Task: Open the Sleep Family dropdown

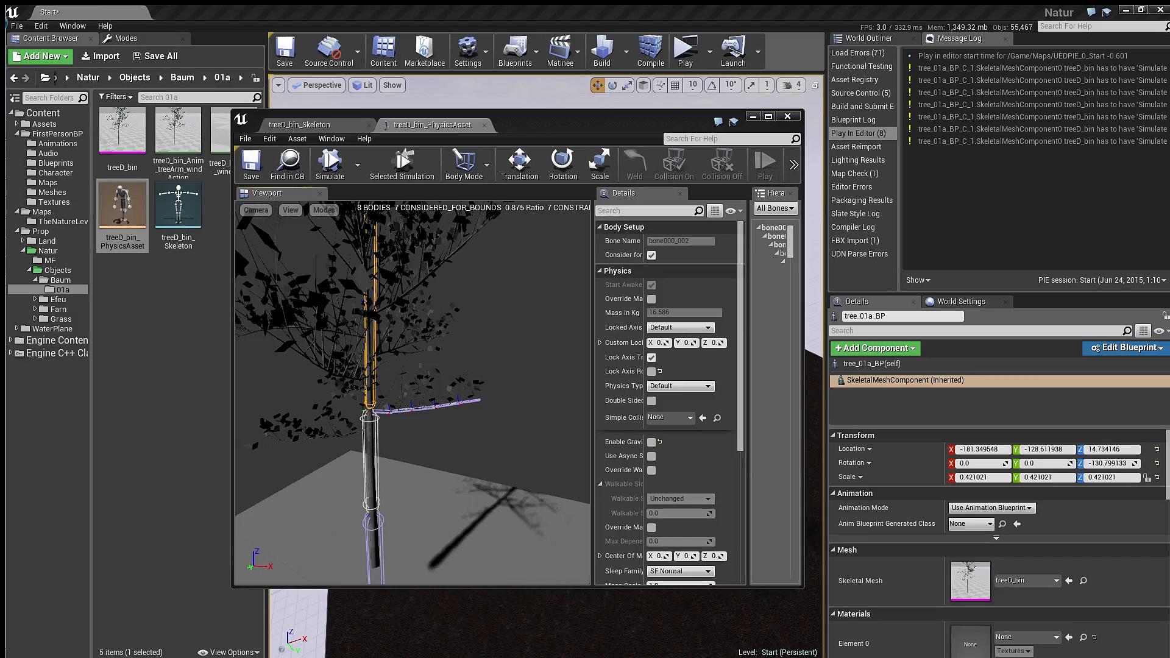Action: coord(680,571)
